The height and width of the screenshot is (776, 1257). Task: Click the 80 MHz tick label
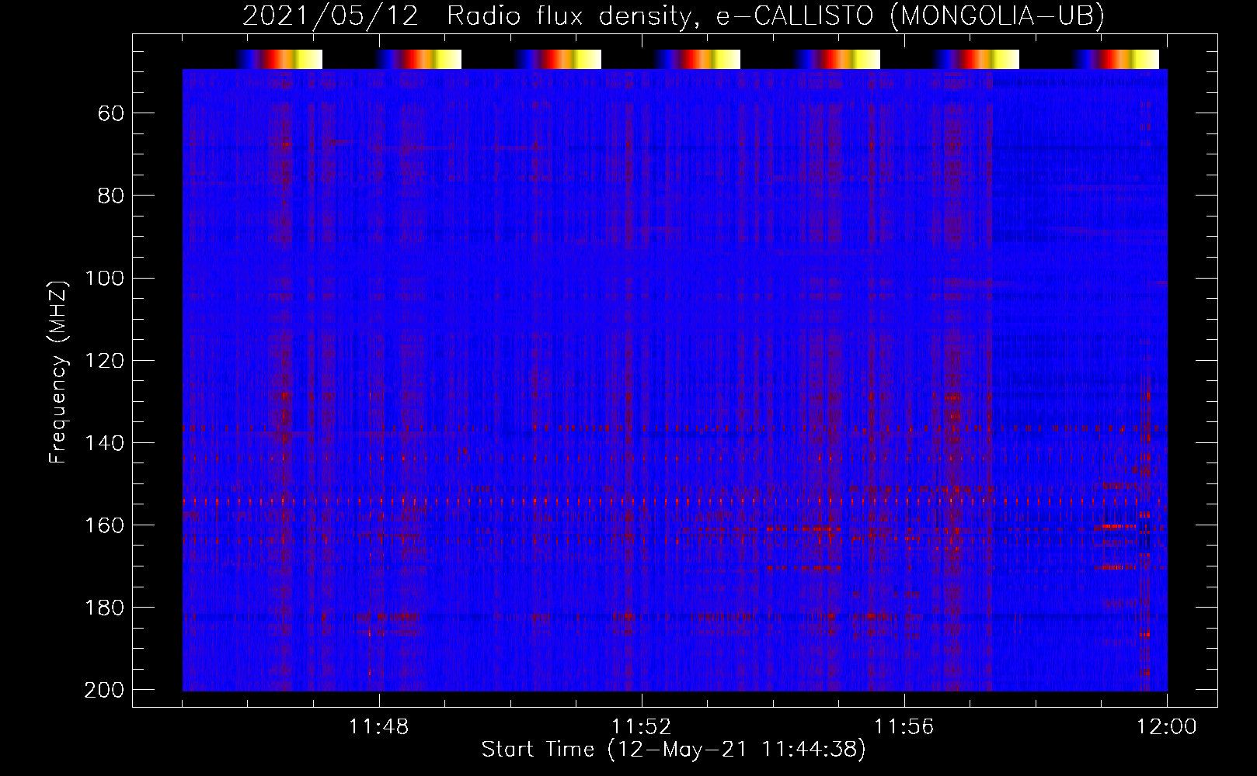111,196
